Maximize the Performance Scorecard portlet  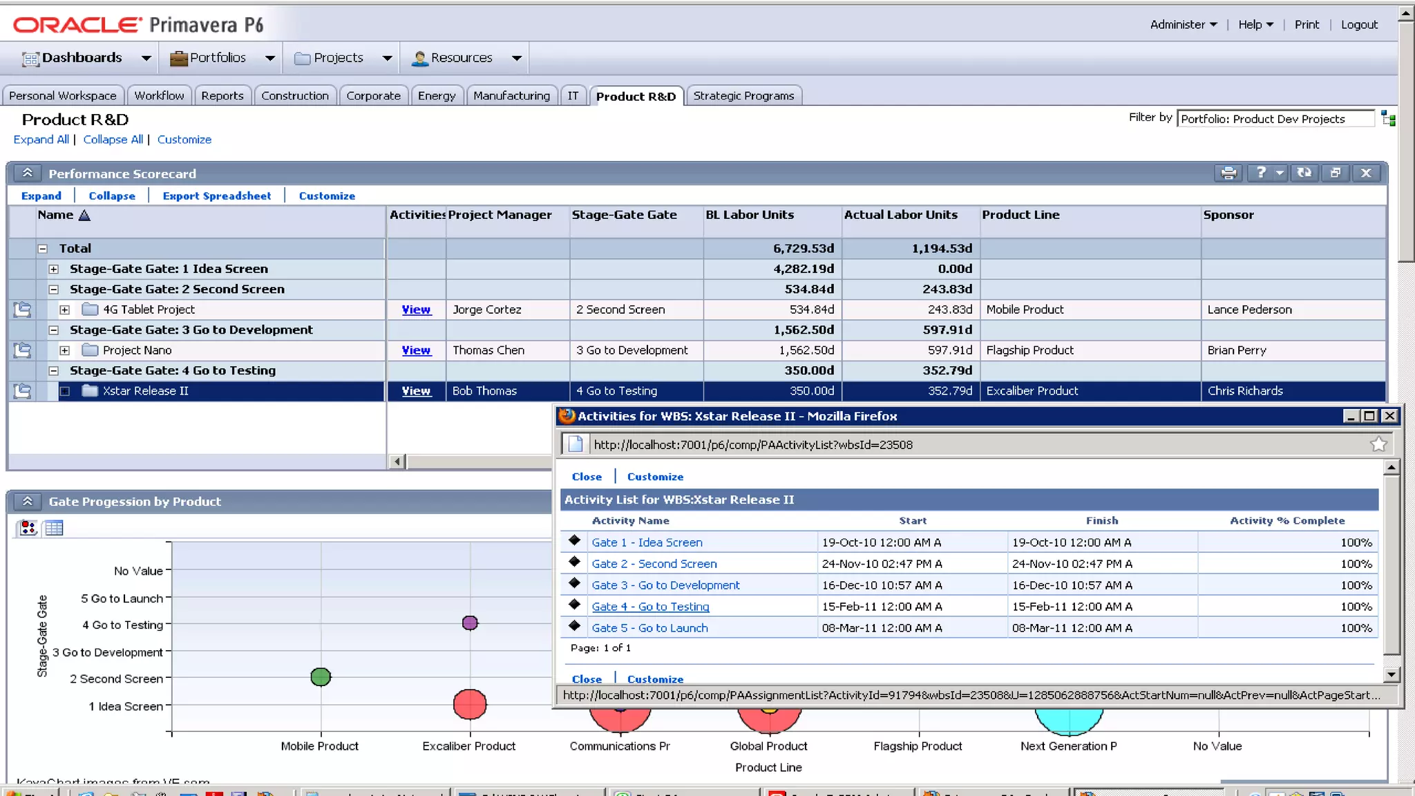[x=1335, y=173]
